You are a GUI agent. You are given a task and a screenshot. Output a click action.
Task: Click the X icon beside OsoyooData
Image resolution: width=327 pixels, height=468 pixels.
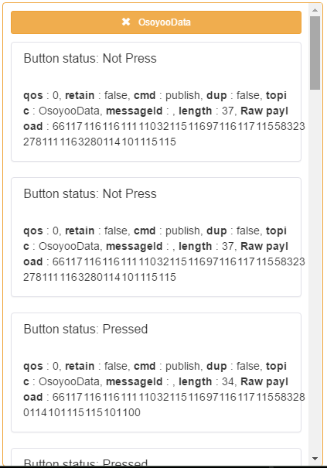point(126,22)
